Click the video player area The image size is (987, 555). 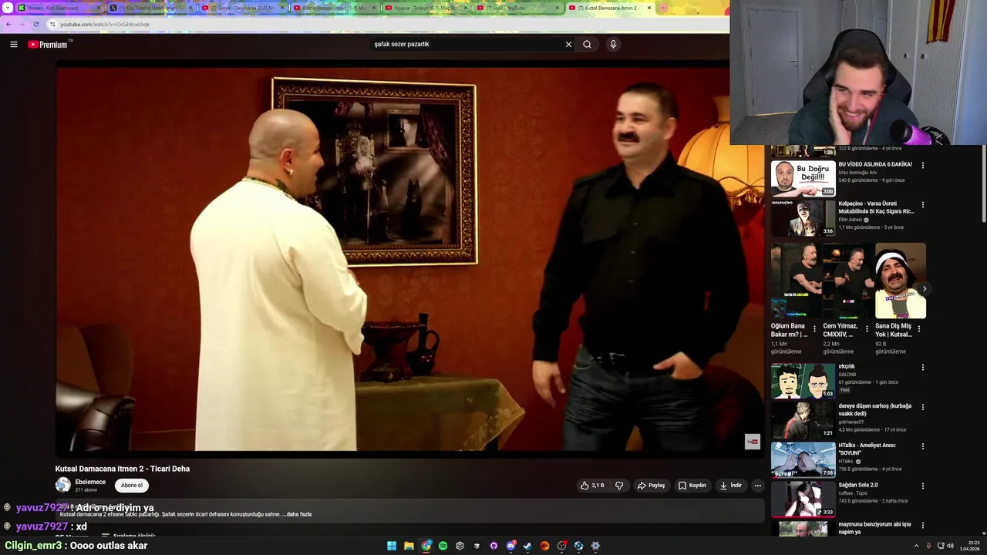coord(409,258)
